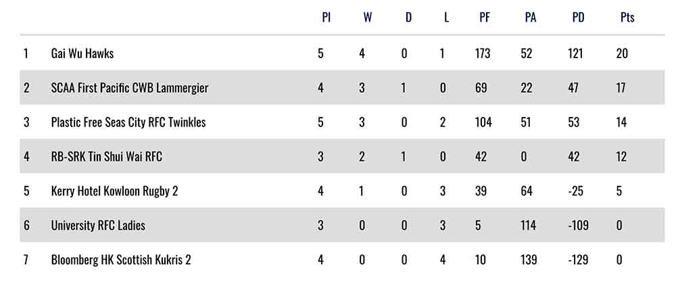Click the Pts column header

tap(627, 18)
